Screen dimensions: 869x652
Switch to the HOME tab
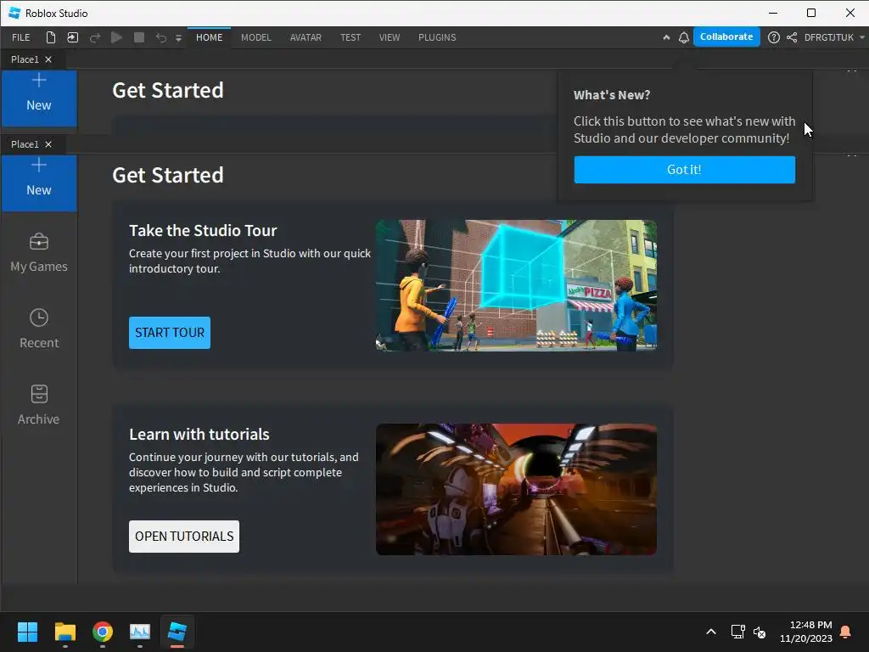point(209,37)
